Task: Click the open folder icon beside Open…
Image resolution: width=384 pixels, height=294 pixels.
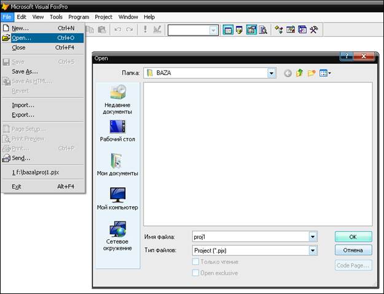Action: (x=6, y=38)
